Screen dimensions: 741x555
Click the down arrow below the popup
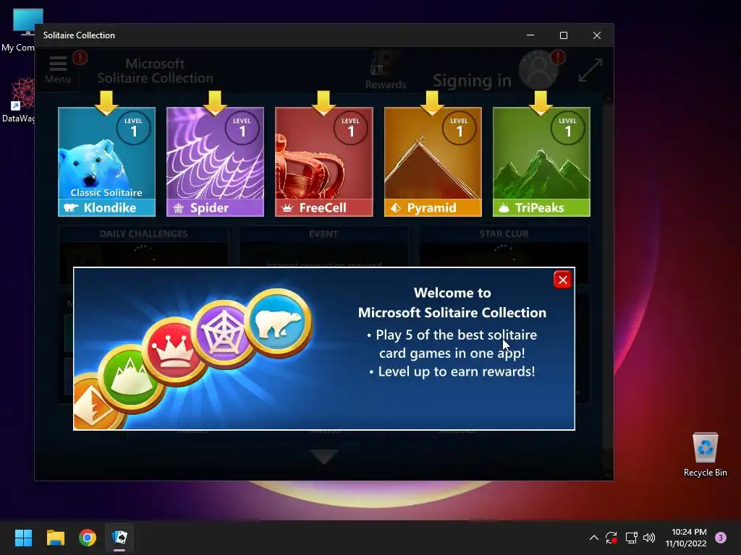(324, 457)
